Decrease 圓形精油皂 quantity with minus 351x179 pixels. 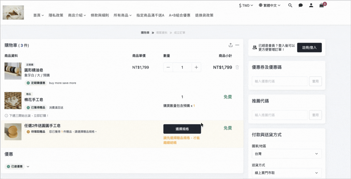tap(168, 67)
